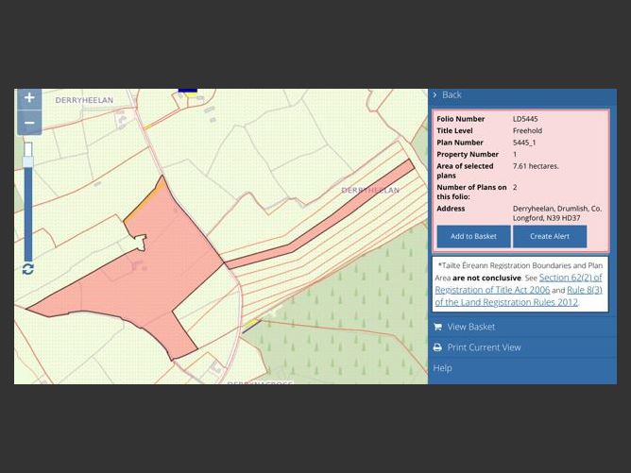The image size is (631, 473).
Task: Click the blue-yellow marker at map top
Action: point(187,93)
